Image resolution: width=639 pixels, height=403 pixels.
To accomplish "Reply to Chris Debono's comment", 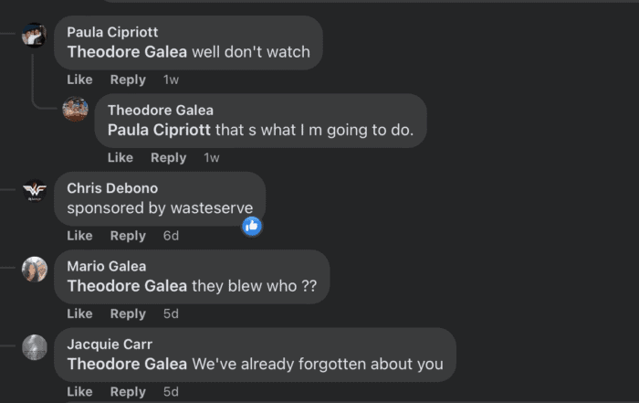I will (x=128, y=236).
